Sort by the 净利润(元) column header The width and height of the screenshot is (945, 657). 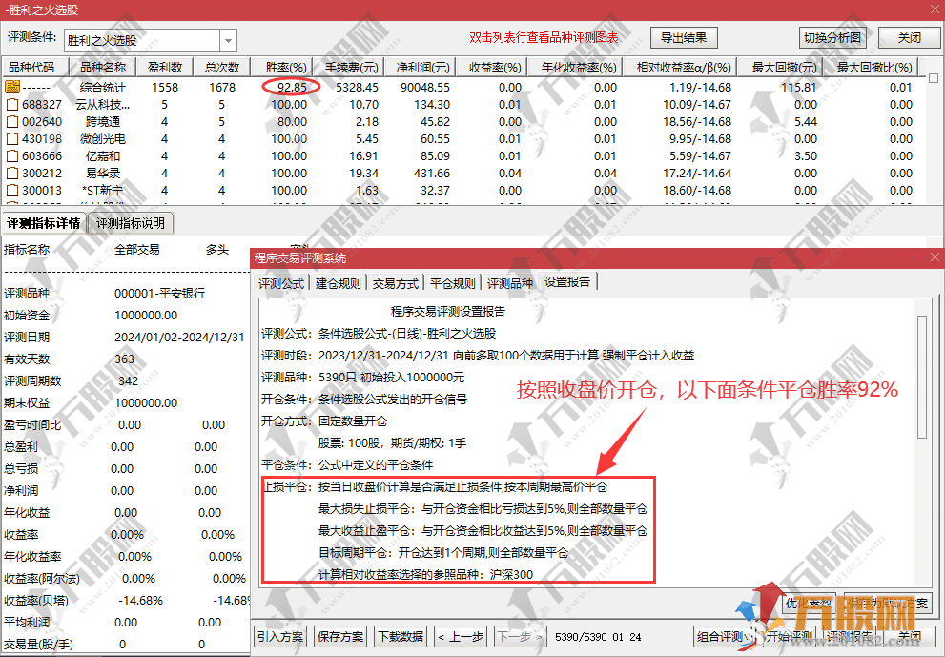[422, 67]
